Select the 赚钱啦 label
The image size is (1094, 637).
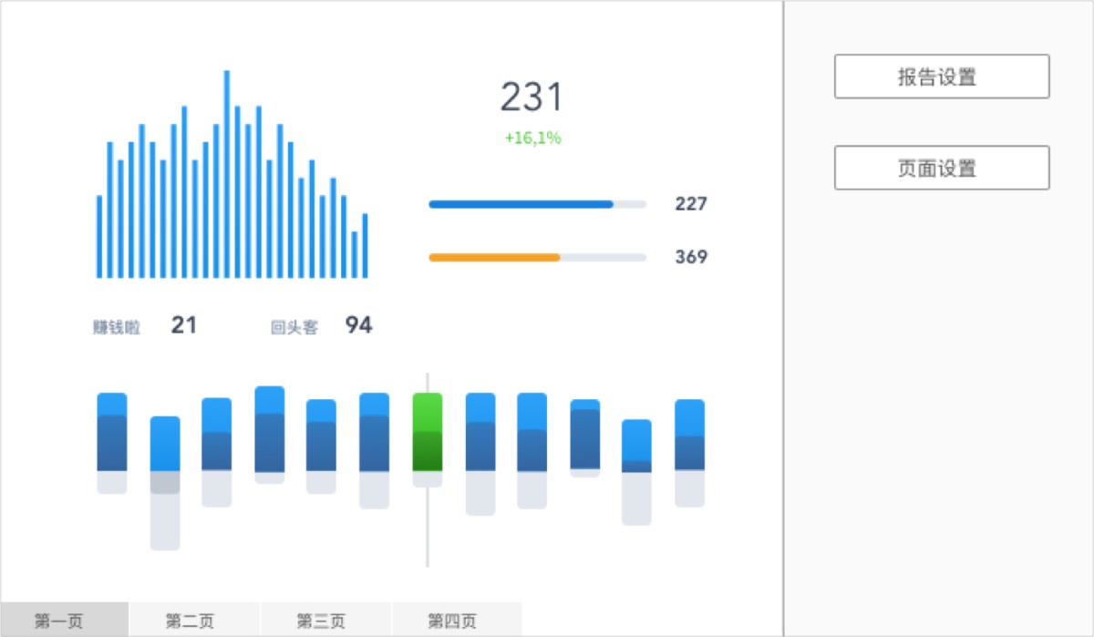(117, 328)
